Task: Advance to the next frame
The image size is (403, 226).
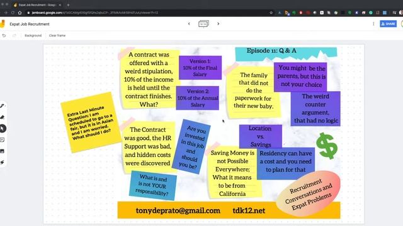Action: point(219,24)
